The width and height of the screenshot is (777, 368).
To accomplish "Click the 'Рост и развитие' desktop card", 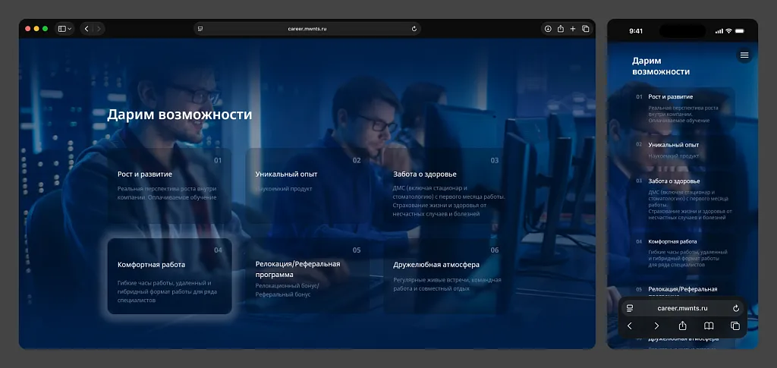I will (x=169, y=187).
